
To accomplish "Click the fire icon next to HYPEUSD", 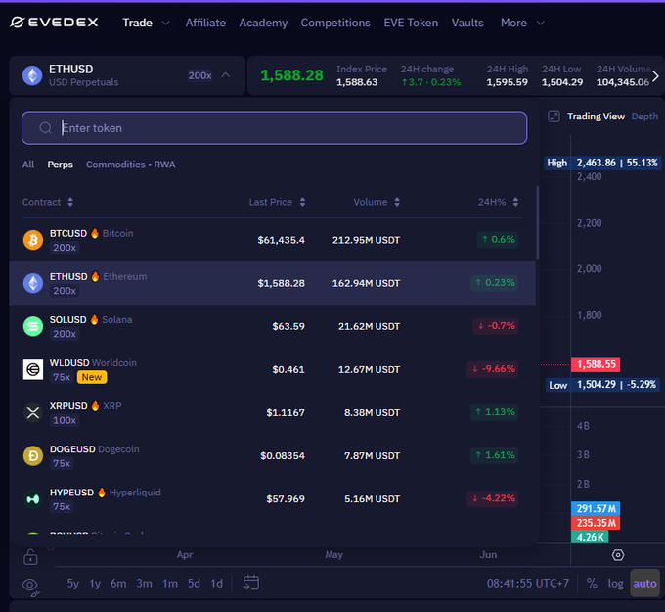I will (x=102, y=493).
